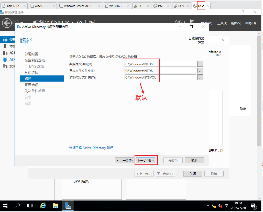Open the View menu in Server Manager

point(236,23)
